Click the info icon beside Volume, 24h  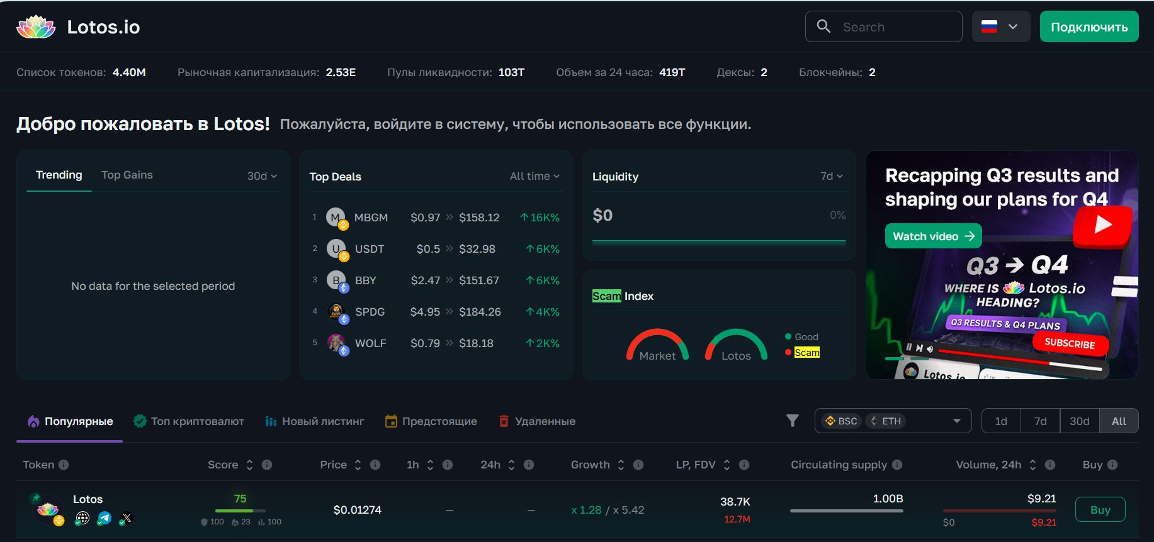1050,465
